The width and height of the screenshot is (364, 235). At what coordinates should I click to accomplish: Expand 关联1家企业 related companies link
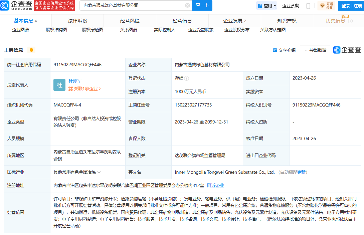[85, 89]
